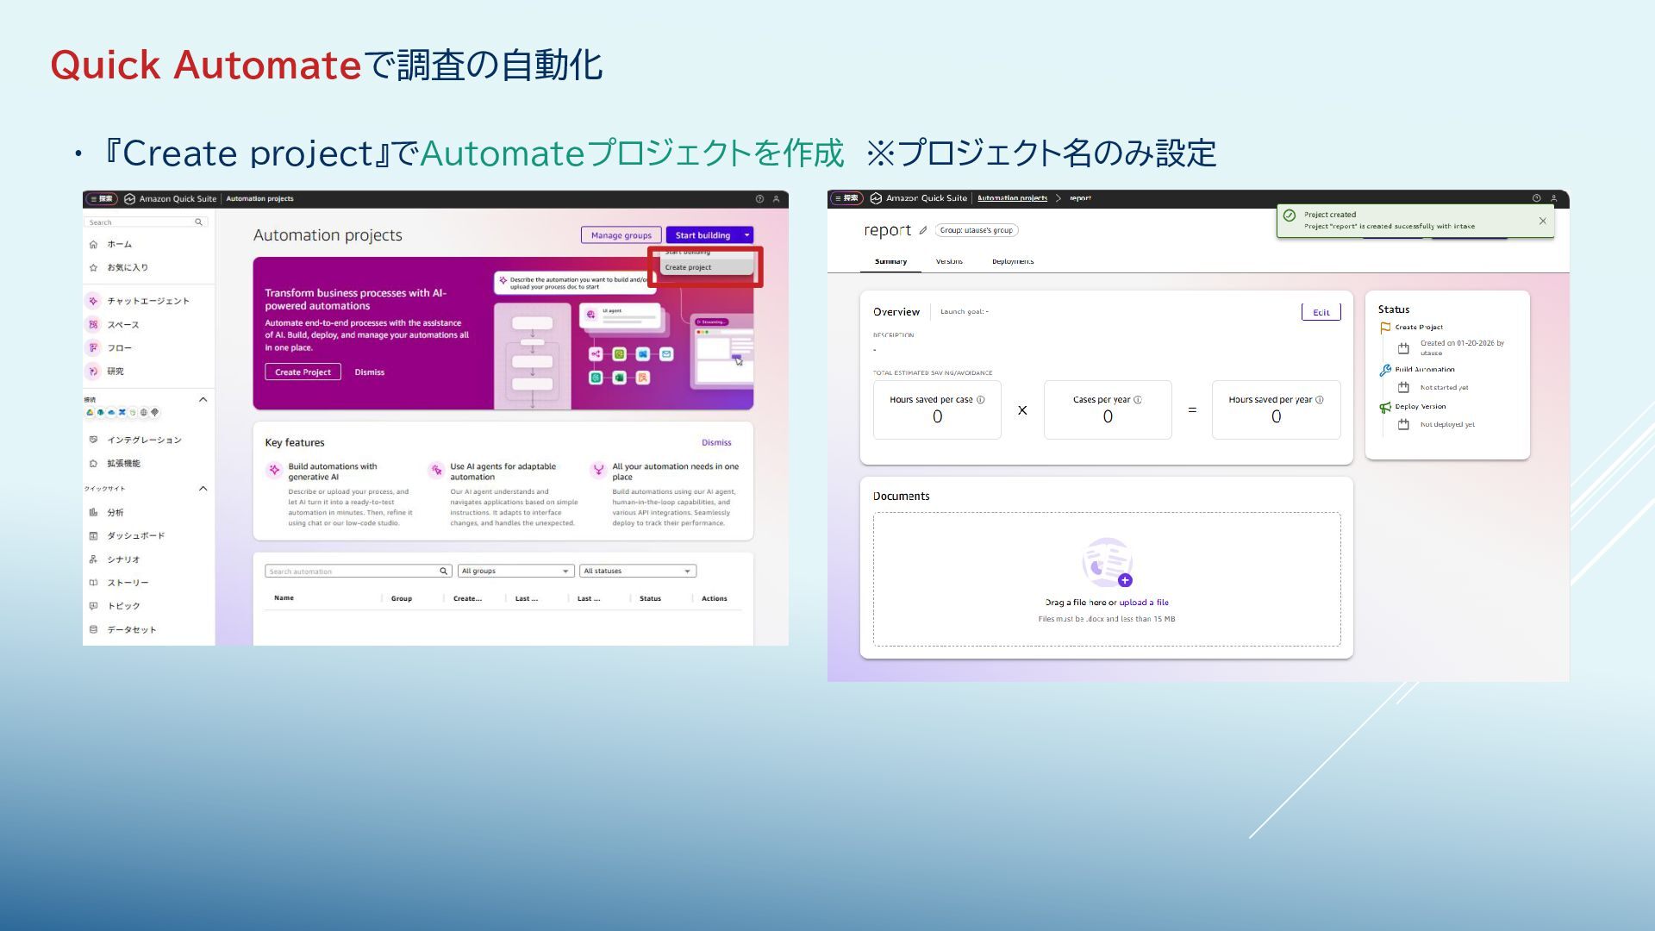Select the Spaces sidebar icon
Viewport: 1655px width, 931px height.
[93, 325]
